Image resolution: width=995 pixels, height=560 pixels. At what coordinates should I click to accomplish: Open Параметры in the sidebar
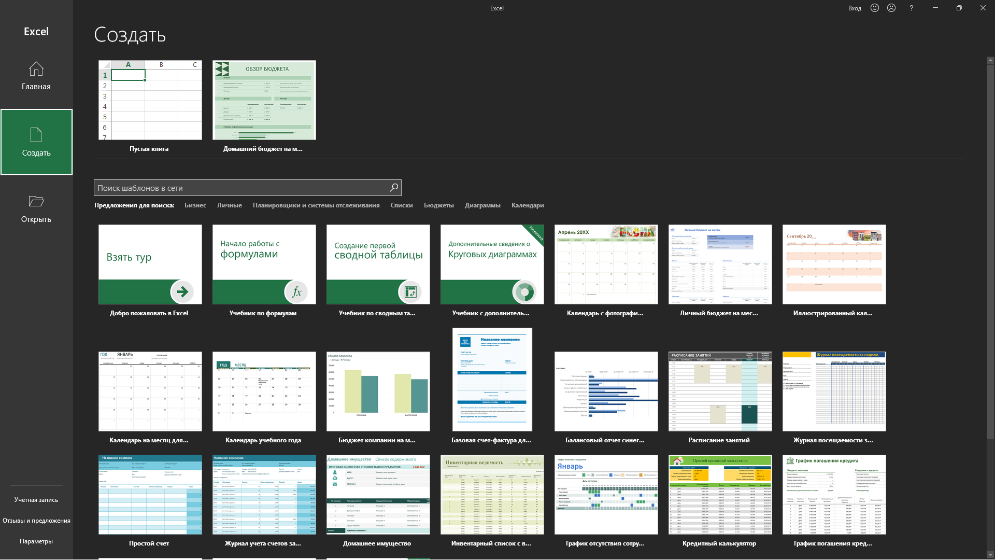tap(36, 541)
